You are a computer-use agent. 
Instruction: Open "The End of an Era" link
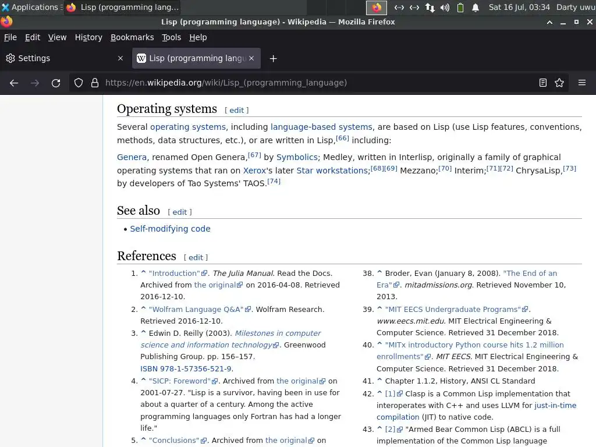[x=467, y=279]
